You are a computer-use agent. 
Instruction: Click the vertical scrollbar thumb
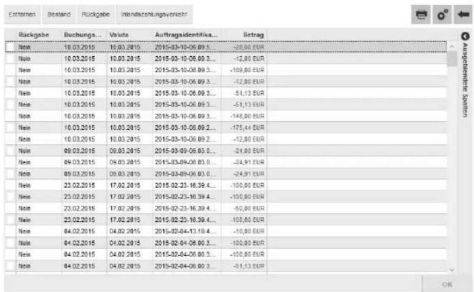[x=452, y=58]
